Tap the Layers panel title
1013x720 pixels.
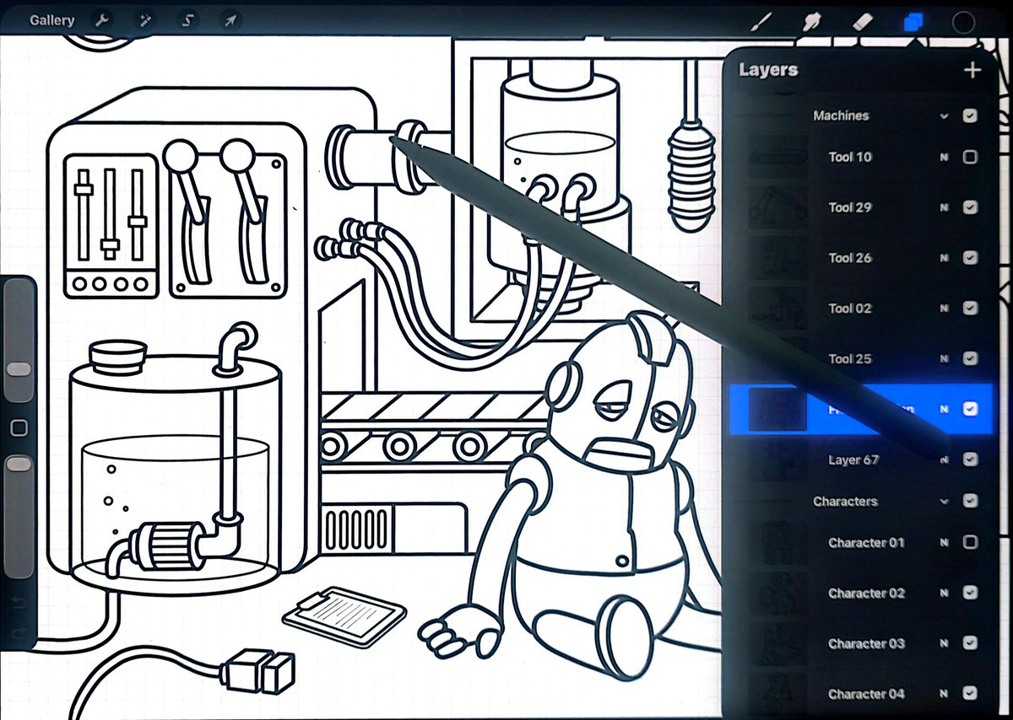pos(768,70)
